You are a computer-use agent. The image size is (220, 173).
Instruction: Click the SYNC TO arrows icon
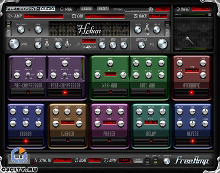[x=36, y=160]
